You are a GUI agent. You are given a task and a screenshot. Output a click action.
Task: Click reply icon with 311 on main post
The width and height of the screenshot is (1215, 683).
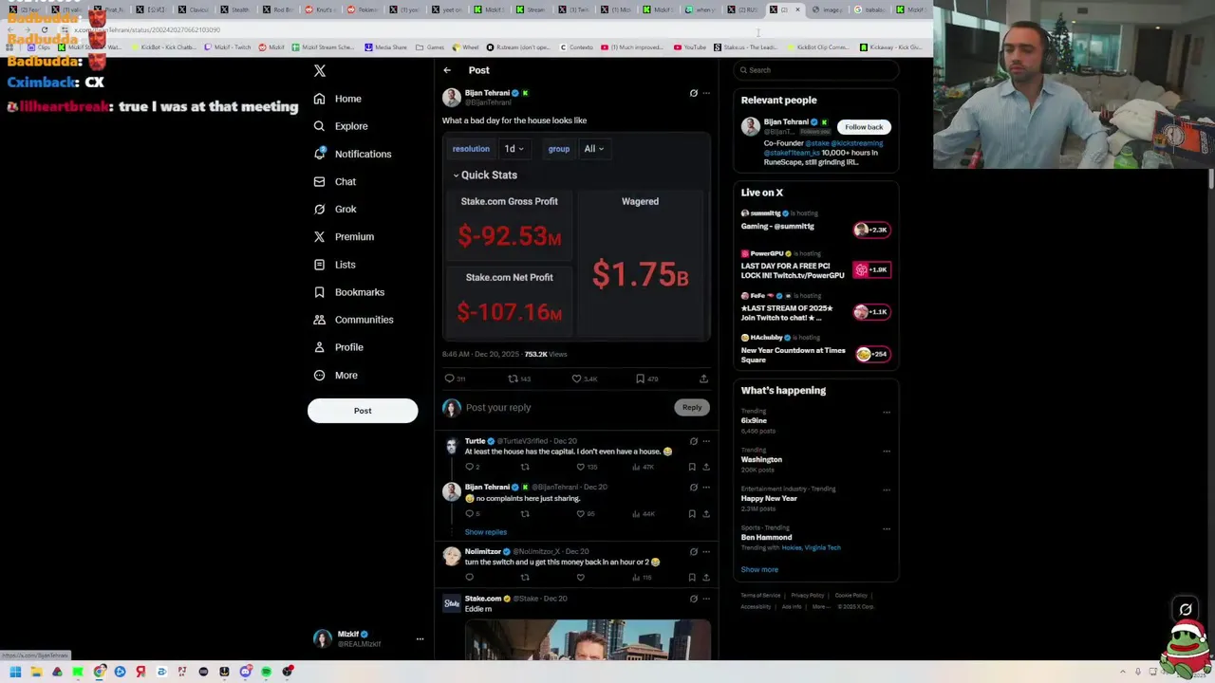[455, 378]
